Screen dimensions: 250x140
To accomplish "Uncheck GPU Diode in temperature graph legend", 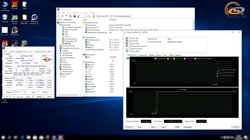I will click(x=185, y=59).
